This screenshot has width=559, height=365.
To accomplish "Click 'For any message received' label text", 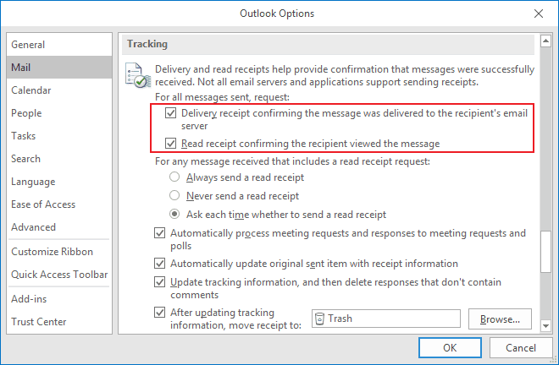I will [292, 161].
